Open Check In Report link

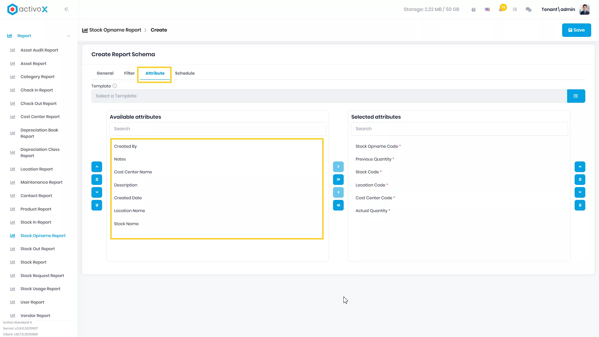pyautogui.click(x=37, y=90)
